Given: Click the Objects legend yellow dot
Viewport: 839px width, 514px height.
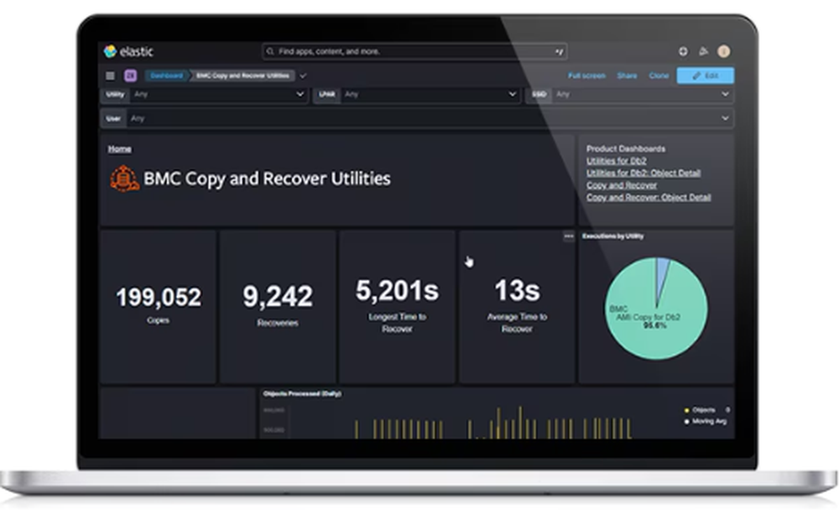Looking at the screenshot, I should click(x=687, y=410).
